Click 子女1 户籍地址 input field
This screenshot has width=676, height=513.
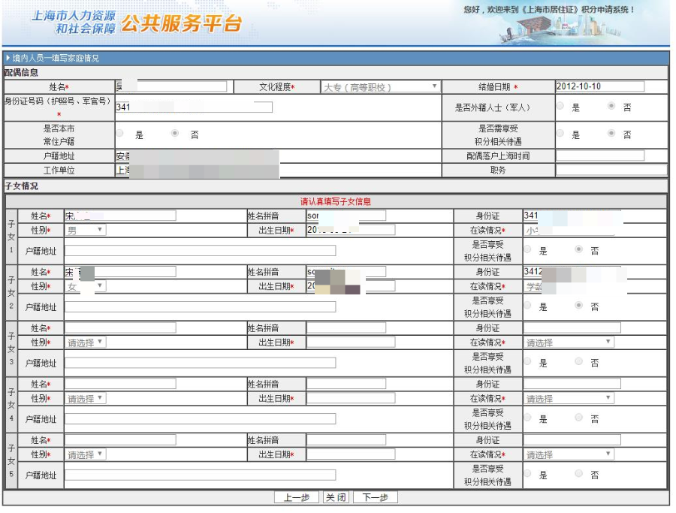[x=200, y=250]
